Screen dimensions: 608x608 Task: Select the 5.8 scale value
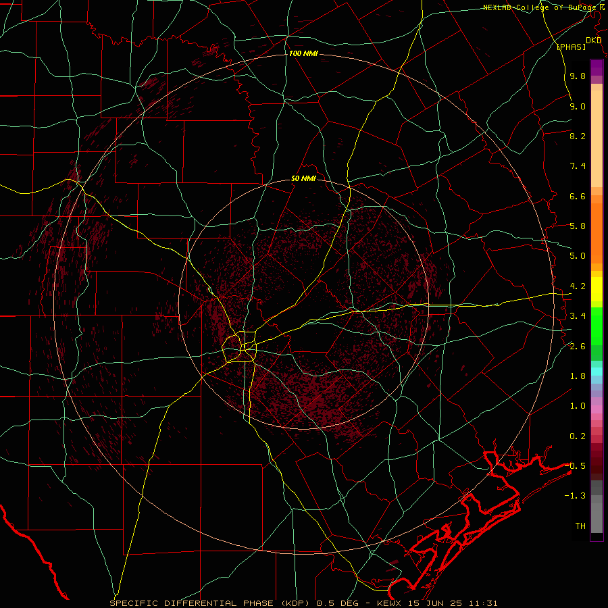pos(578,226)
